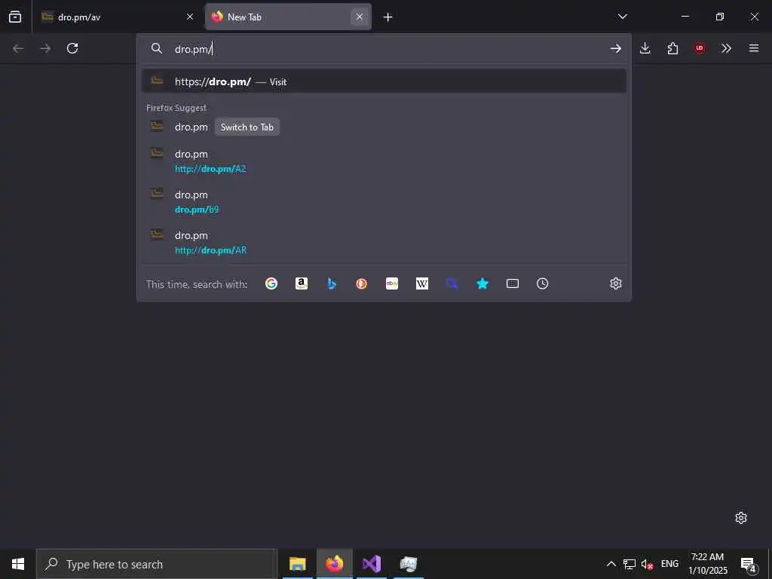Click the address bar magnifier icon
The image size is (772, 579).
coord(157,48)
